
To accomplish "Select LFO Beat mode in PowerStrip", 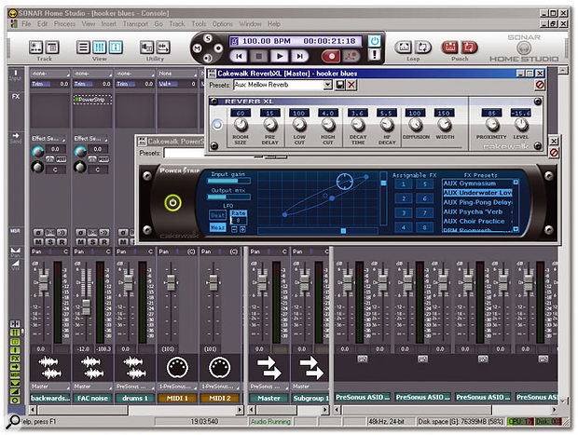I will [x=218, y=215].
